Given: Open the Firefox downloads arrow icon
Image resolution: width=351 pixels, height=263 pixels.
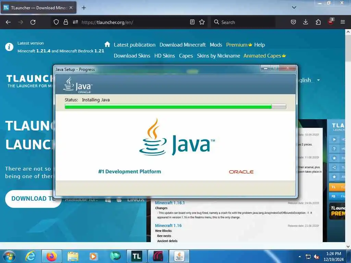Looking at the screenshot, I should 305,22.
